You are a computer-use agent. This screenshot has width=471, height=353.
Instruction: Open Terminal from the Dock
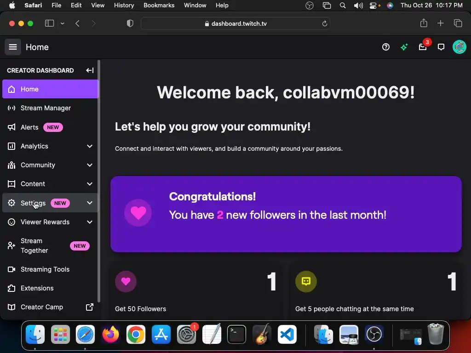tap(236, 335)
